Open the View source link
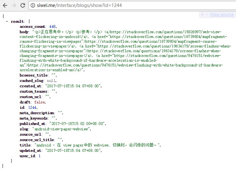 pyautogui.click(x=222, y=15)
